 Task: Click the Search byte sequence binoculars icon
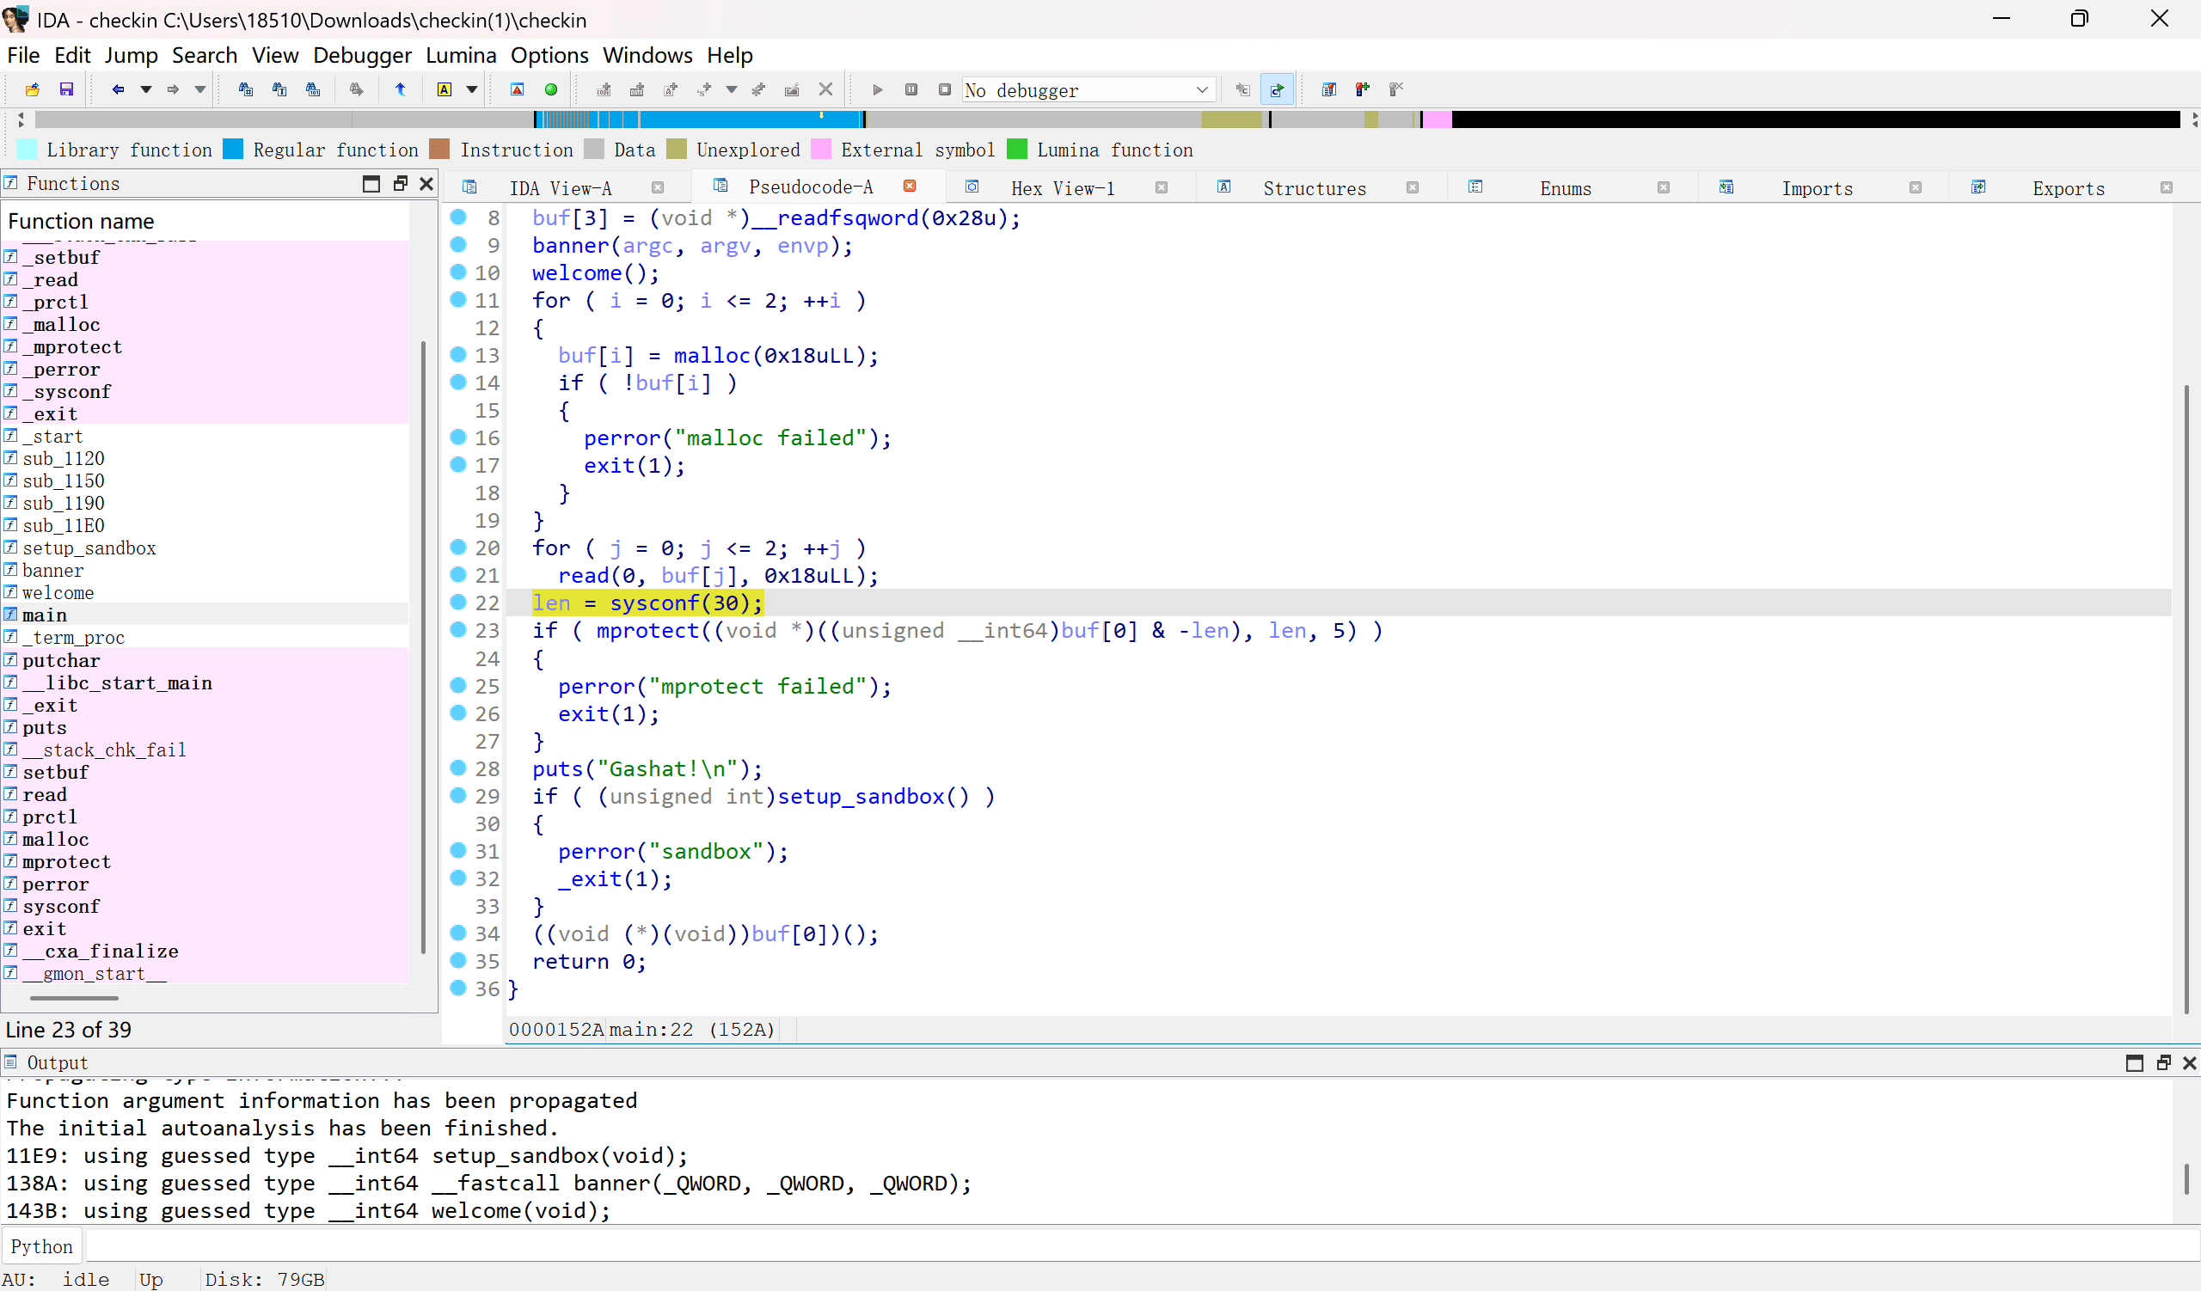click(x=313, y=89)
